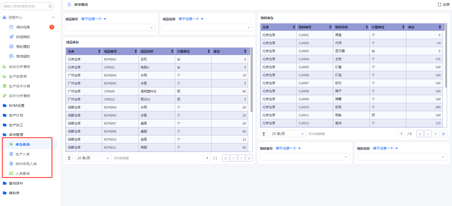Viewport: 452px width, 206px height.
Task: Open 成品库存 page size dropdown 20条/页
Action: 93,158
